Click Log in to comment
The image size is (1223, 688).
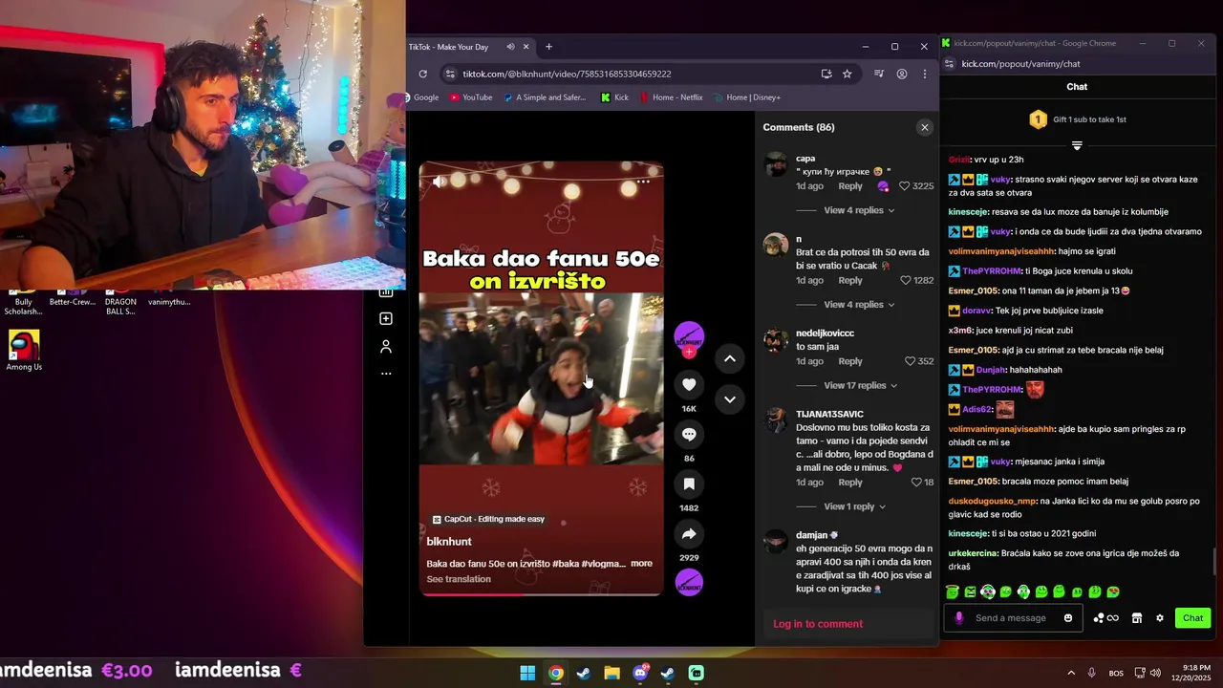(818, 624)
